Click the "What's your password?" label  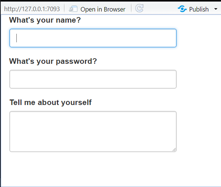click(x=53, y=61)
